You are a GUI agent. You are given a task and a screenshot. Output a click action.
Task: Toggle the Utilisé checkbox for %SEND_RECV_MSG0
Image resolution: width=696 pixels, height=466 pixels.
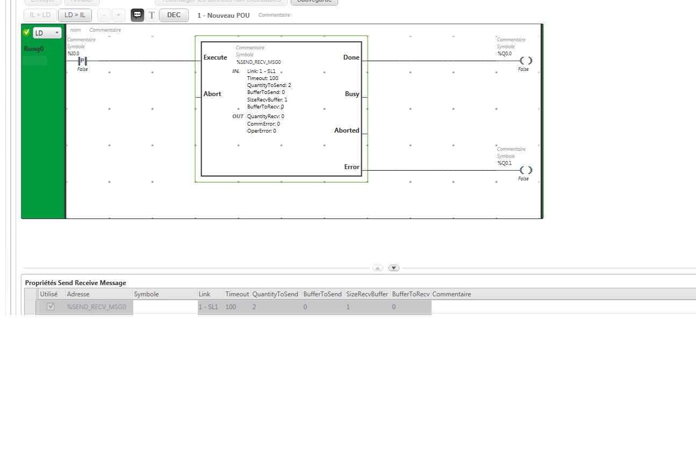tap(51, 307)
